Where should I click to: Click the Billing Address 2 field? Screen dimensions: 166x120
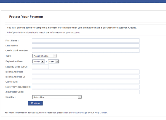coord(85,77)
